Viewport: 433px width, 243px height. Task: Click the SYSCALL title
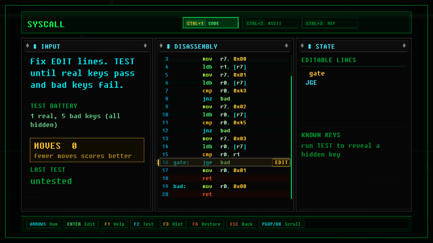[x=46, y=24]
